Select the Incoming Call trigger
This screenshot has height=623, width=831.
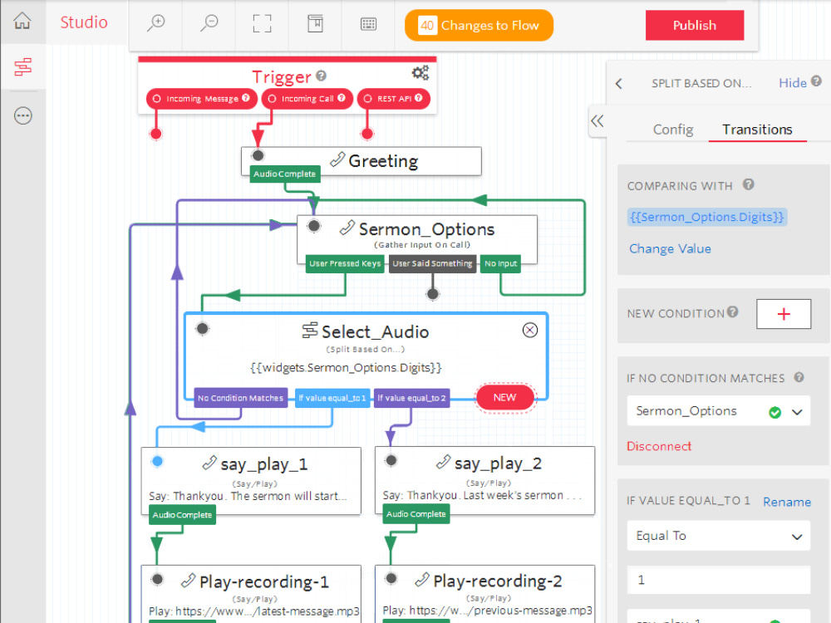coord(307,99)
